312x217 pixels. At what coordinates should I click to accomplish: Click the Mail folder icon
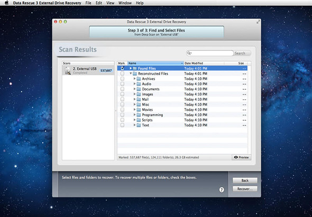[139, 100]
